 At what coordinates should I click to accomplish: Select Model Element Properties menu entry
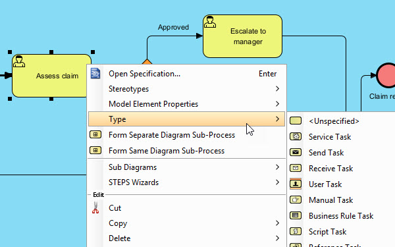pos(186,104)
